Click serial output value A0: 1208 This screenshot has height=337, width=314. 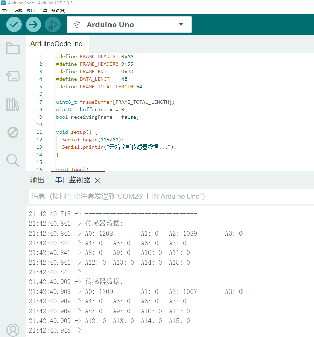99,233
